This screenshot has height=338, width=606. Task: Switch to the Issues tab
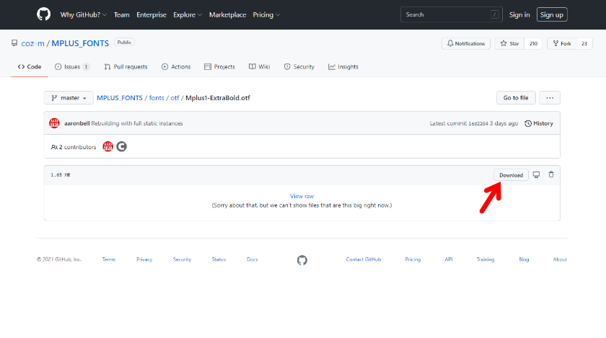point(72,66)
